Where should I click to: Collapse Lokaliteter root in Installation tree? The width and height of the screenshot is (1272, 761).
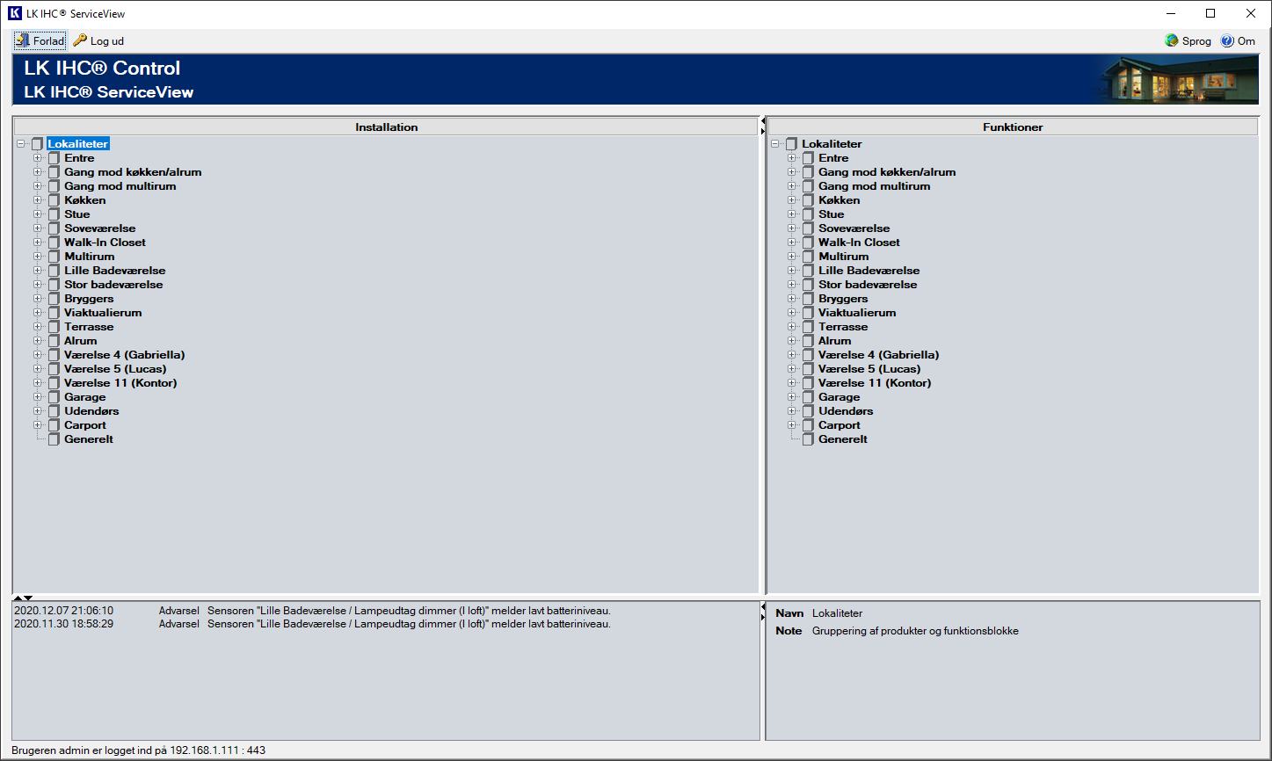pyautogui.click(x=21, y=144)
